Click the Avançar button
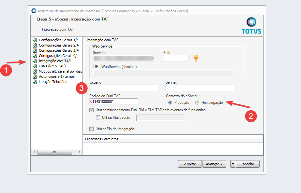Viewport: 301px width, 193px height. pyautogui.click(x=214, y=164)
